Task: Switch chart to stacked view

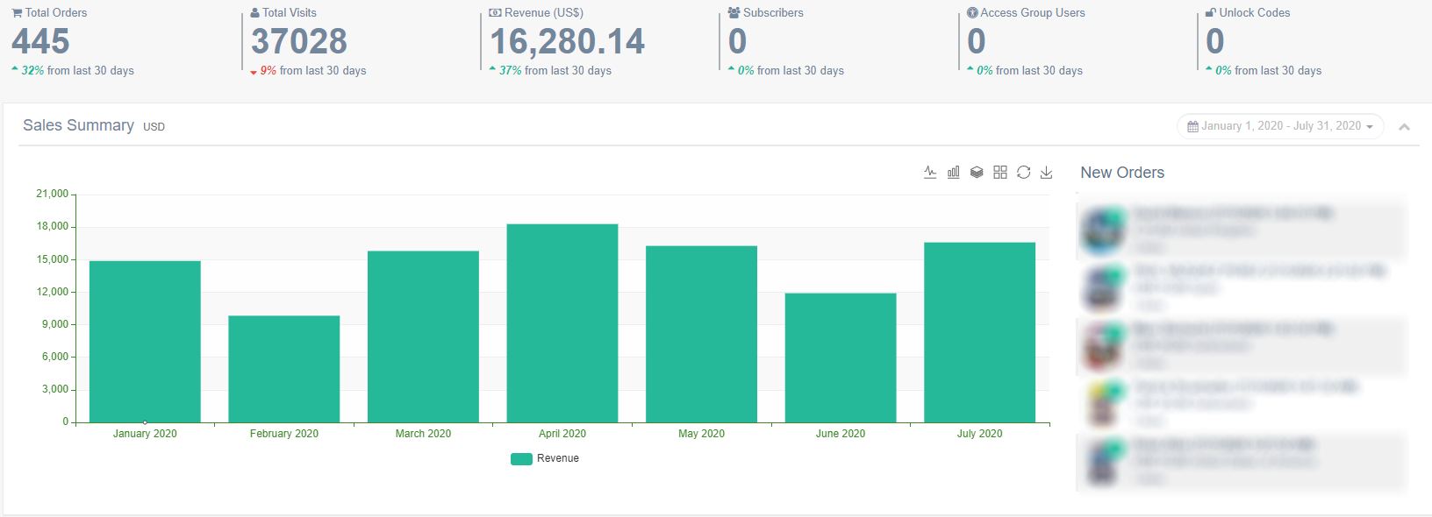Action: [x=977, y=173]
